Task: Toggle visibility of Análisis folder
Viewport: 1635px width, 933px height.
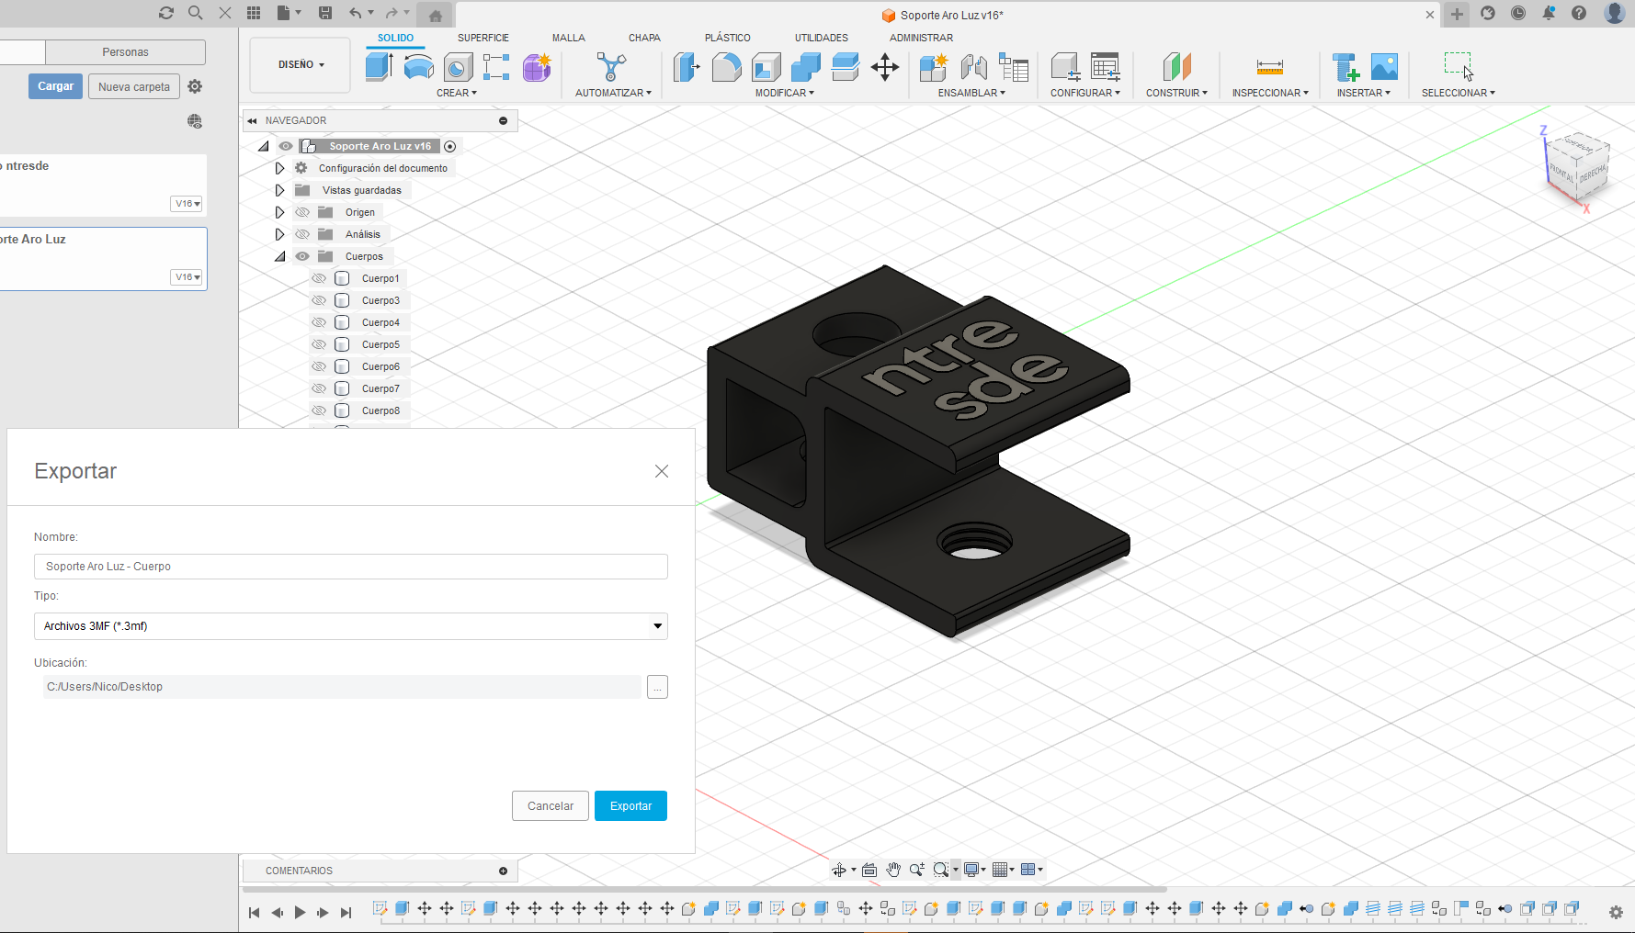Action: (x=302, y=234)
